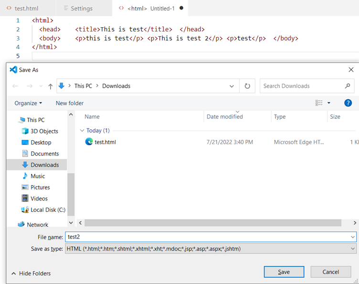Click the Save button
Screen dimensions: 359x284
coord(284,272)
